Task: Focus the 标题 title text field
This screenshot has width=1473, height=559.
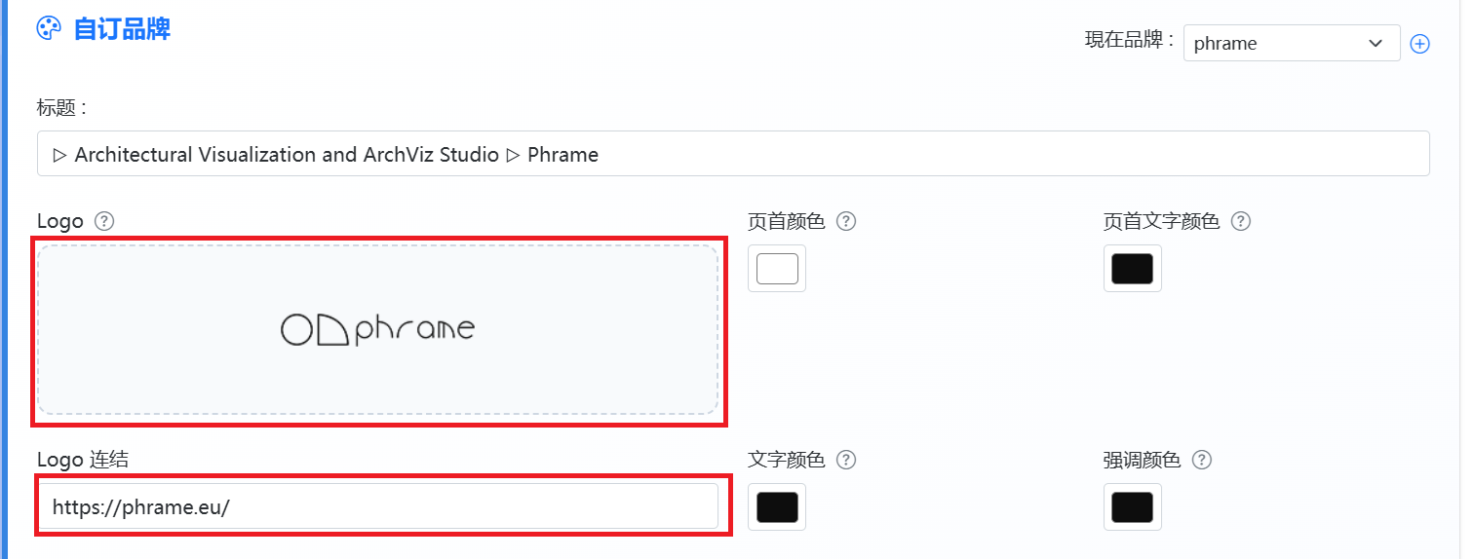Action: [733, 154]
